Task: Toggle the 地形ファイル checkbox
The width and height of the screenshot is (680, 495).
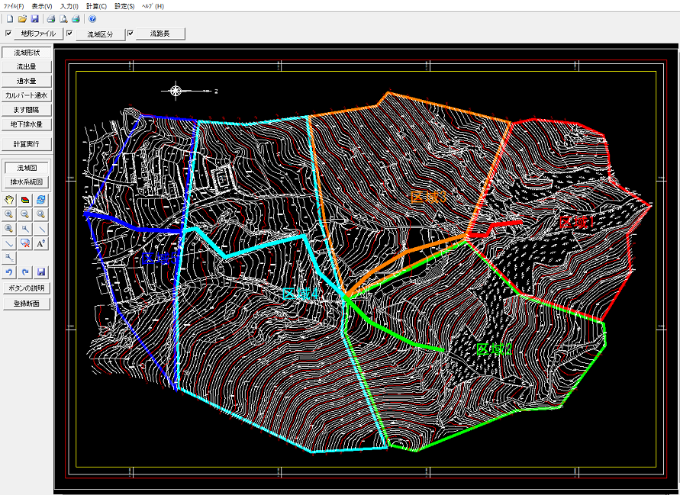Action: click(x=8, y=34)
